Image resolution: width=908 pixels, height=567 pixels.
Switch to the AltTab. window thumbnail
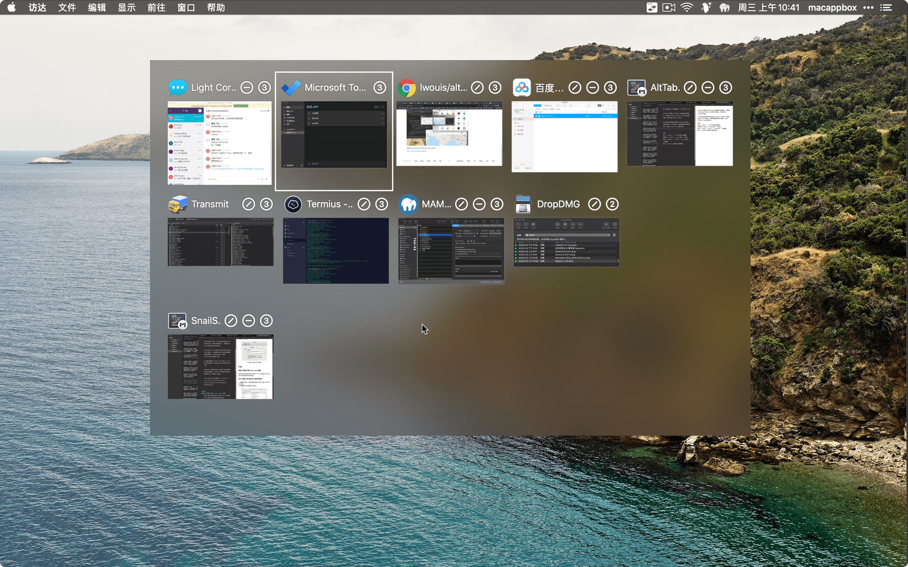680,134
